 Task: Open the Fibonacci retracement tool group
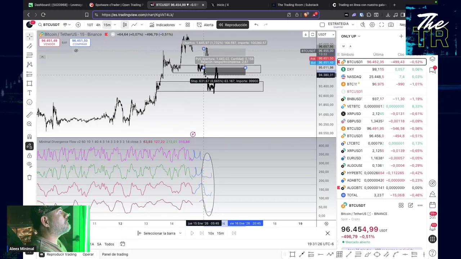click(30, 55)
